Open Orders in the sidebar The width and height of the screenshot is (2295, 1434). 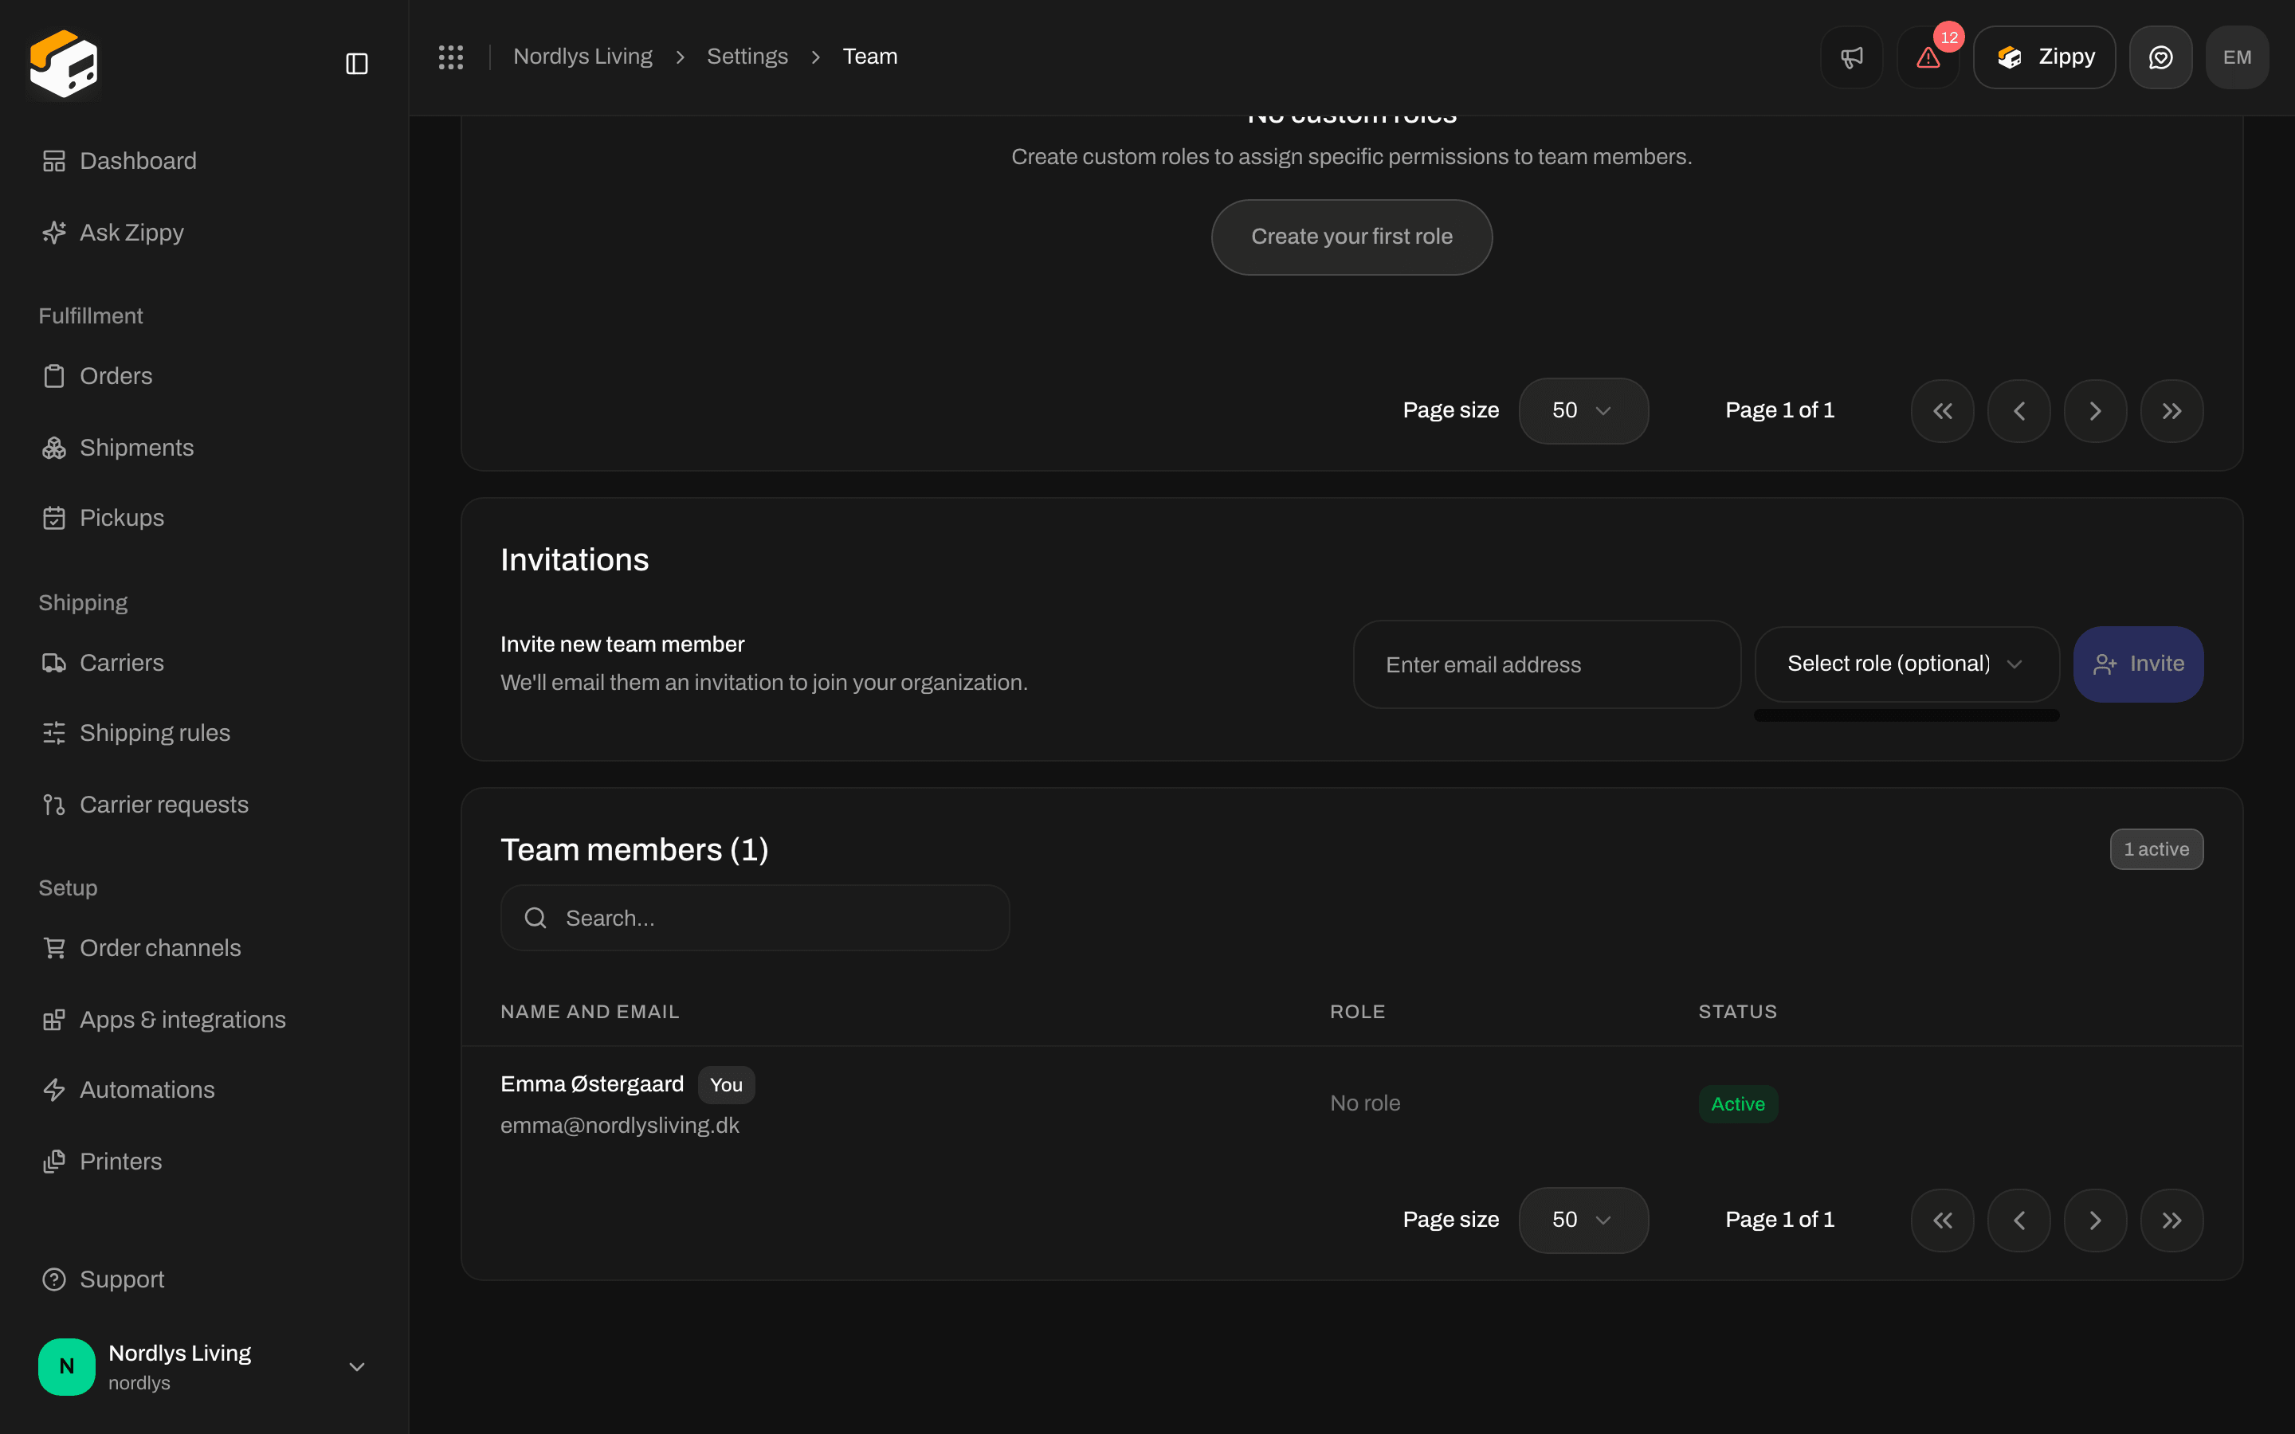[x=204, y=375]
